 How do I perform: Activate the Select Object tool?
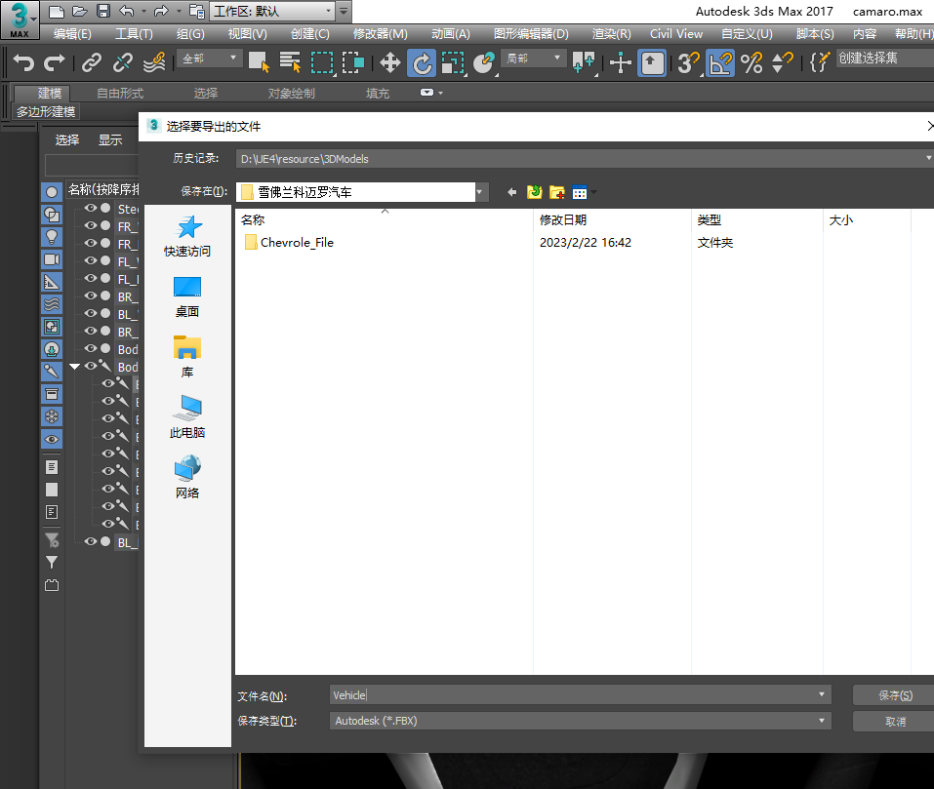(x=259, y=62)
